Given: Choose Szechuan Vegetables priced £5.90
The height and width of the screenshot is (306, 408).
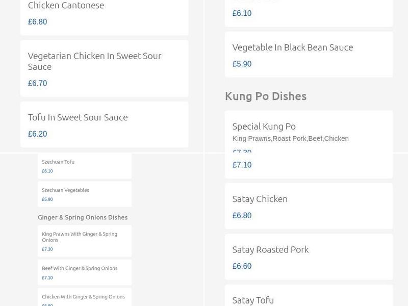Looking at the screenshot, I should tap(65, 190).
